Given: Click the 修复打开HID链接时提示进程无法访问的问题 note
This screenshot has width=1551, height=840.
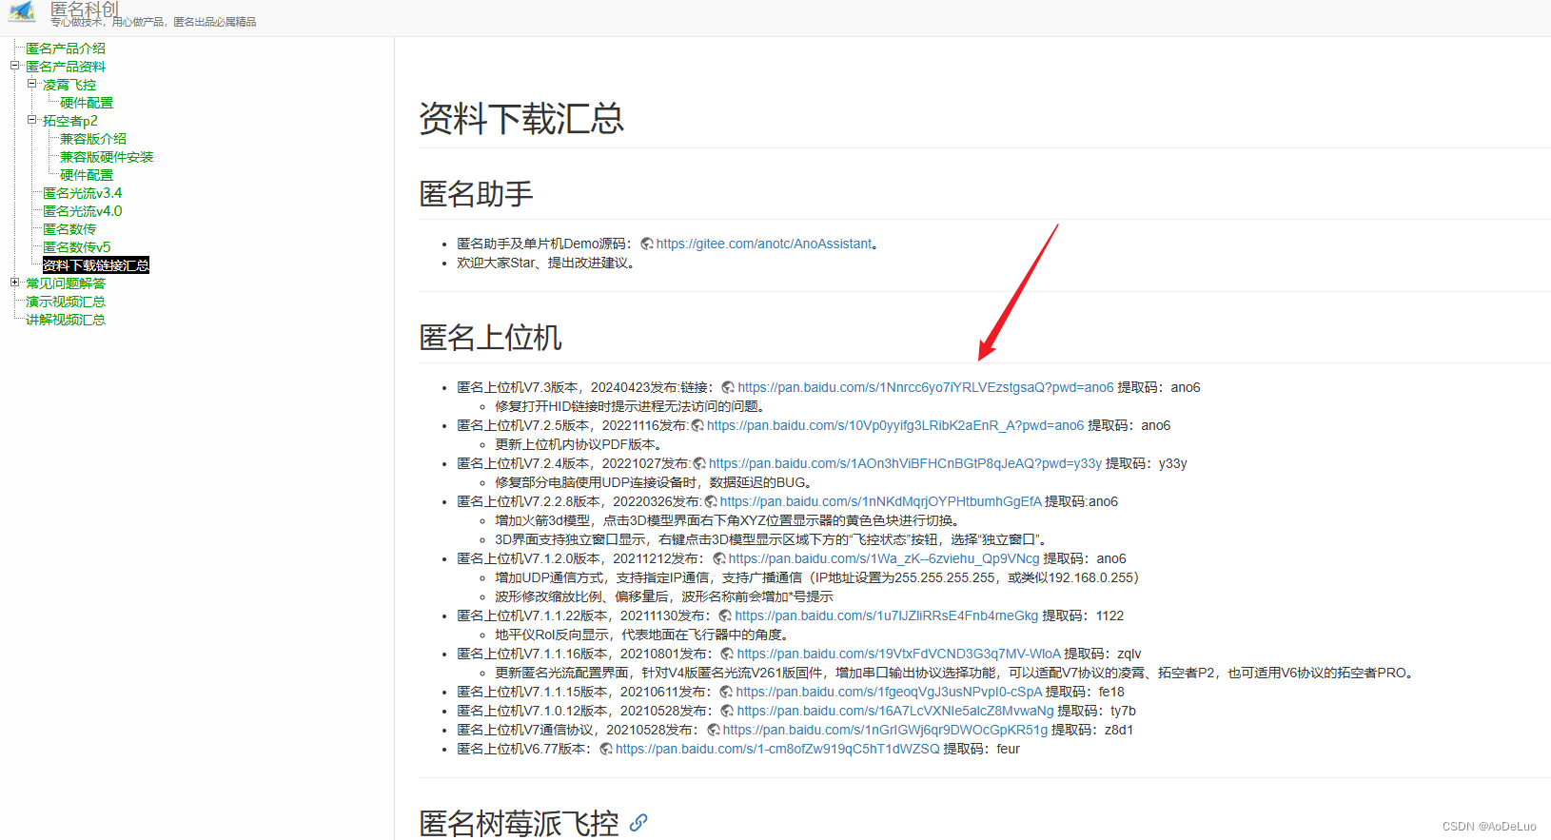Looking at the screenshot, I should point(630,407).
